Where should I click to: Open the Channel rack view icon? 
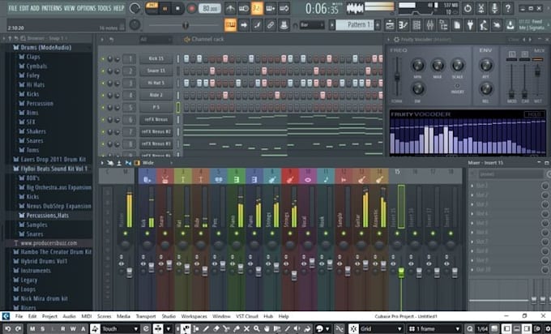[416, 25]
